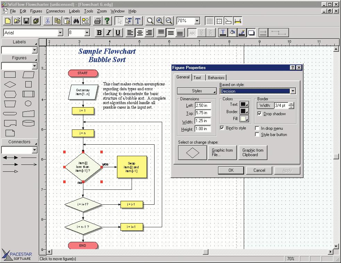Click the Height dimension field
The height and width of the screenshot is (263, 341).
203,129
